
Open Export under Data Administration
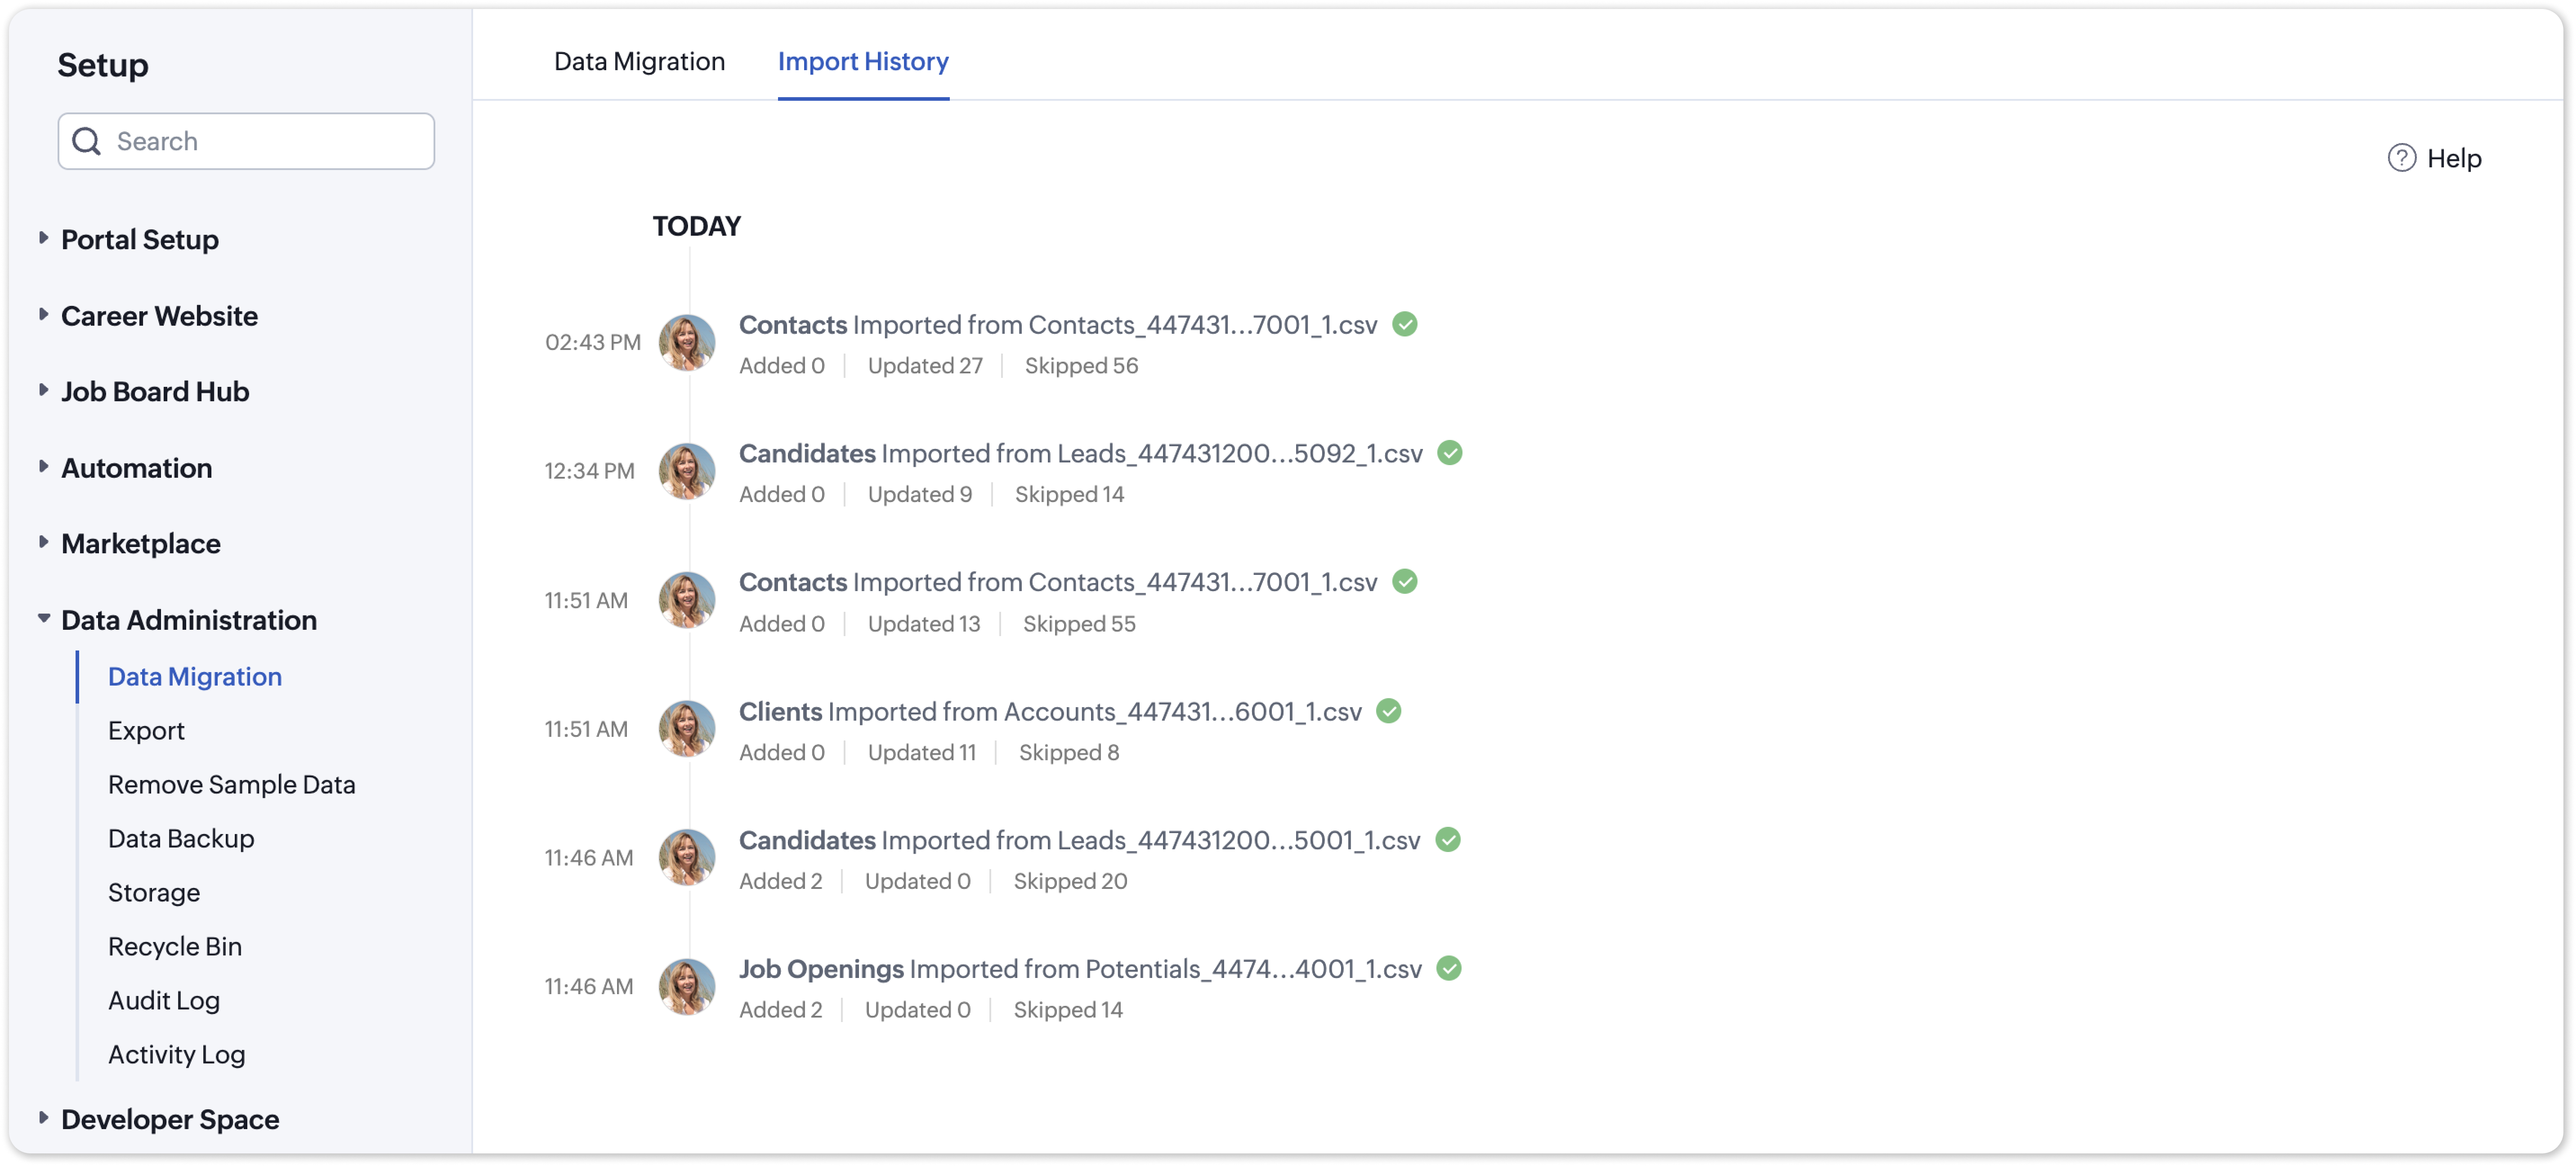point(146,731)
